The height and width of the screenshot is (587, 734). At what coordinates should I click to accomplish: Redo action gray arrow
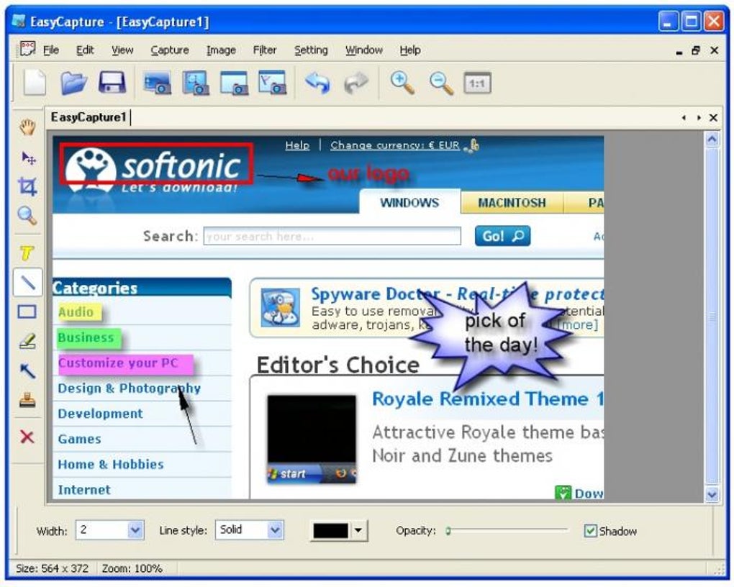coord(356,83)
